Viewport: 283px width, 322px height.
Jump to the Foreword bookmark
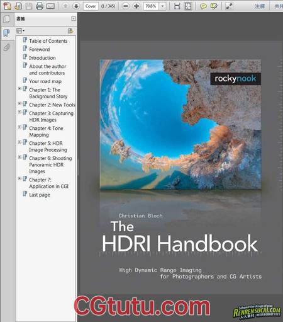[x=40, y=49]
